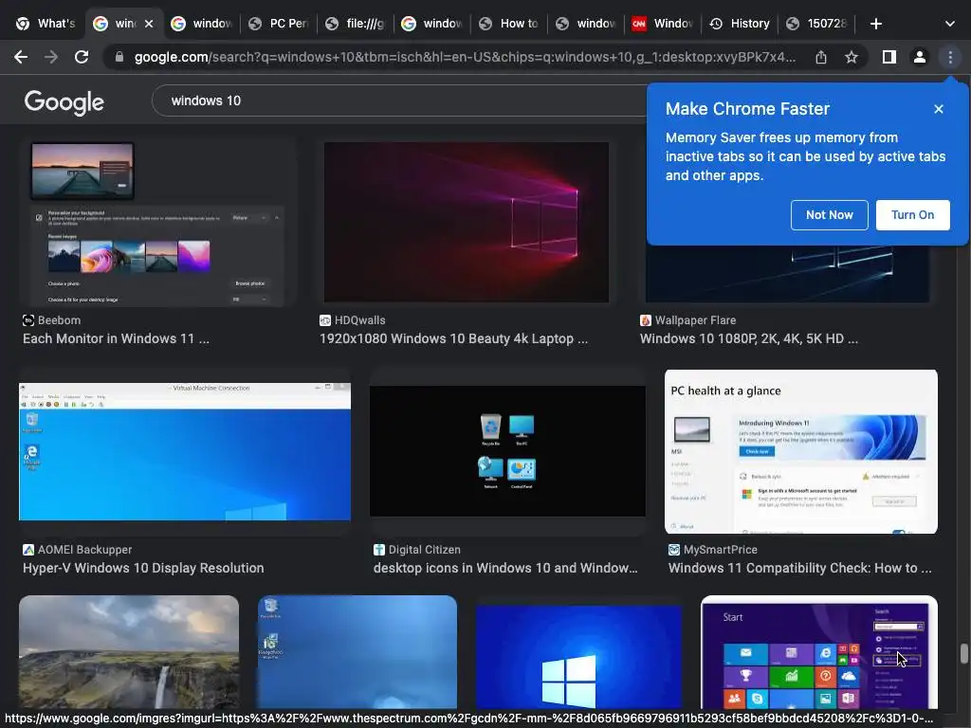The image size is (971, 728).
Task: Open the blue Windows logo image
Action: (x=578, y=656)
